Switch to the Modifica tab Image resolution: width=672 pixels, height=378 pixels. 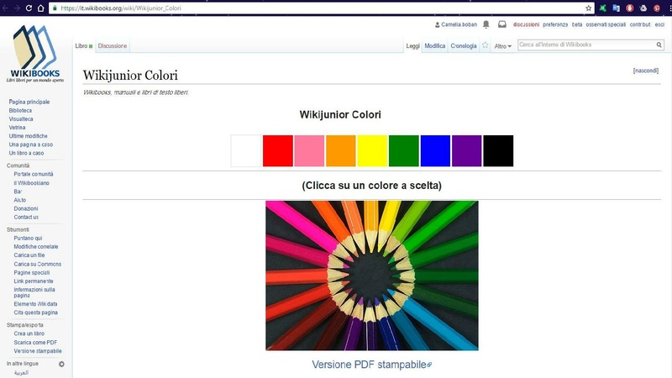click(x=434, y=45)
